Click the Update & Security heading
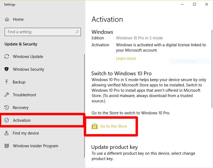Image resolution: width=213 pixels, height=168 pixels. tap(21, 44)
